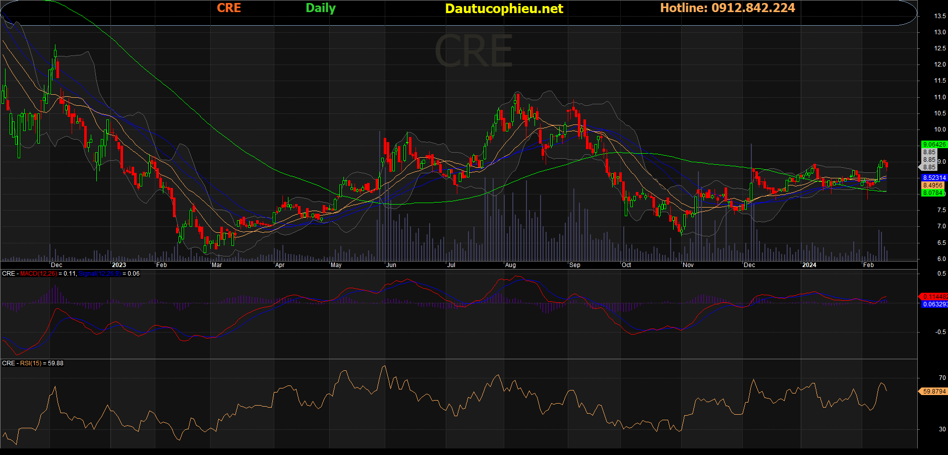Click the green 9.06426 price tag

coord(934,145)
